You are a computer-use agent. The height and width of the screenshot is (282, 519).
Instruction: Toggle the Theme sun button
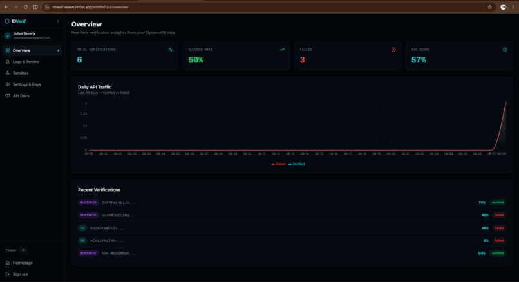[23, 250]
